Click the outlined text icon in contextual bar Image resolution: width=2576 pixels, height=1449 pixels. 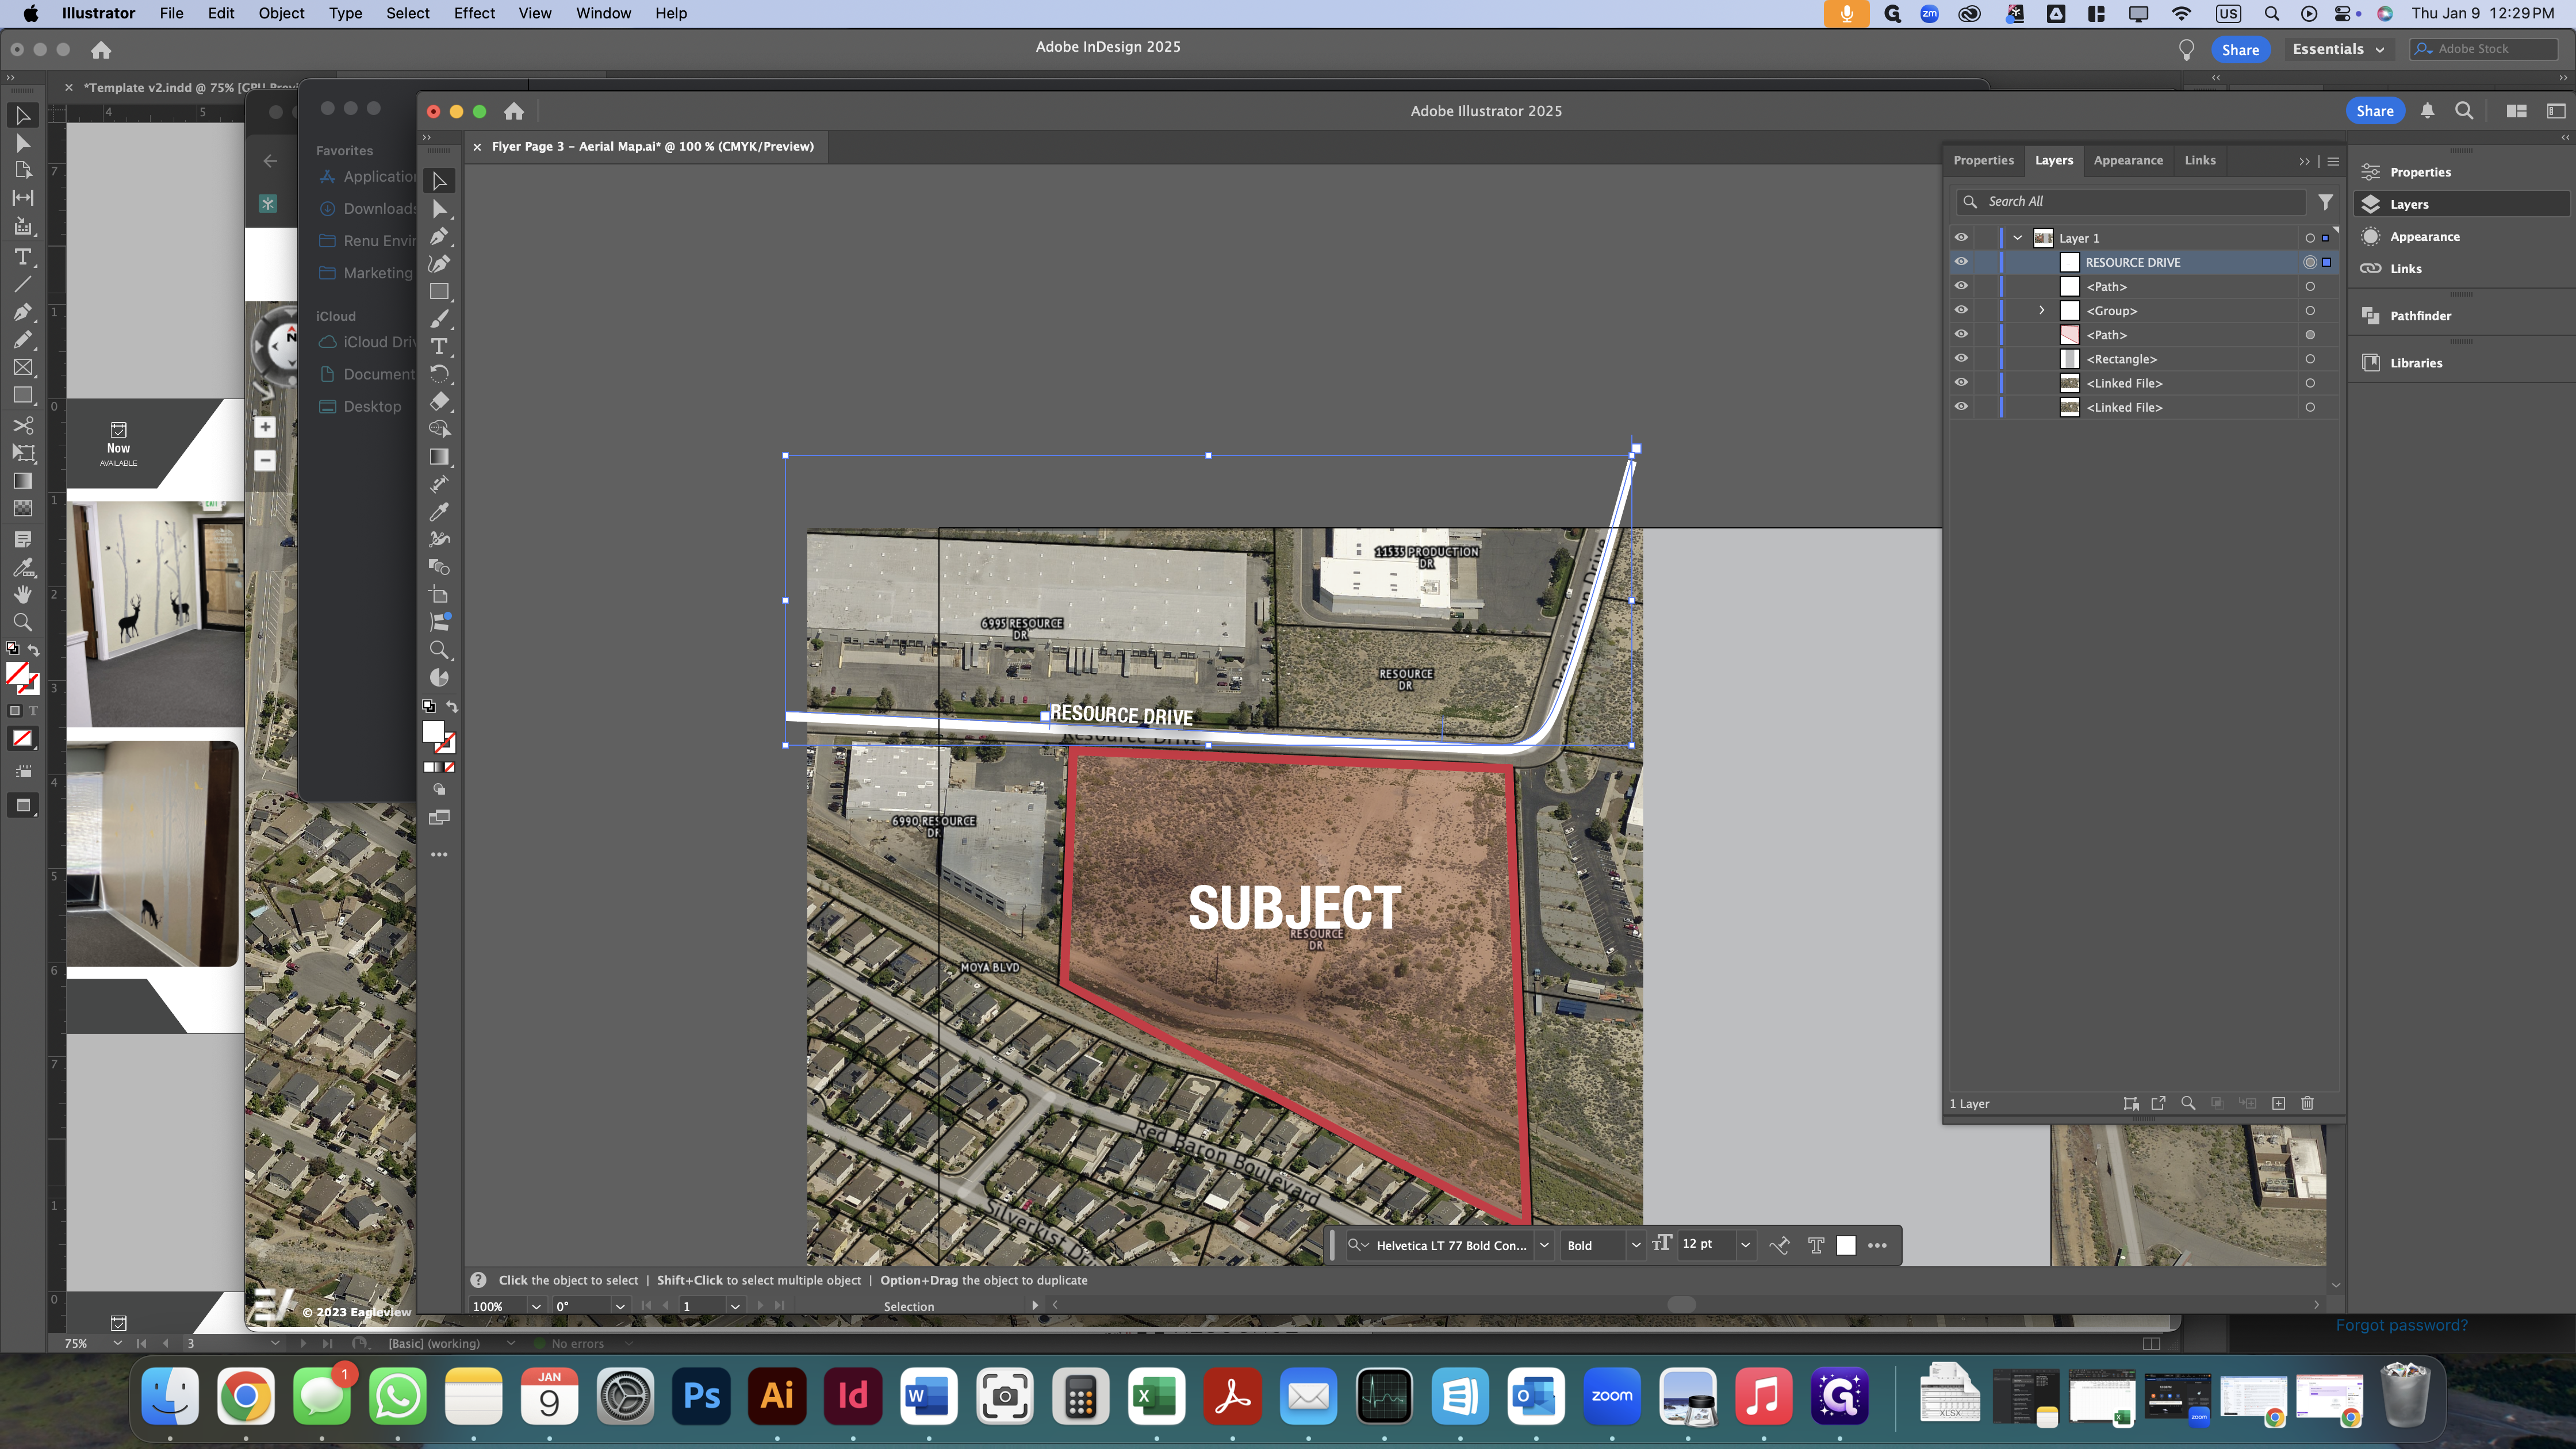pyautogui.click(x=1816, y=1245)
